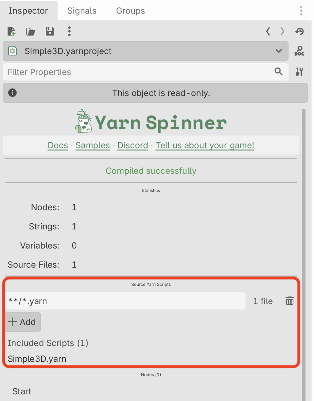Image resolution: width=314 pixels, height=401 pixels.
Task: Expand the Simple3D.yarnproject resource dropdown
Action: pos(146,51)
